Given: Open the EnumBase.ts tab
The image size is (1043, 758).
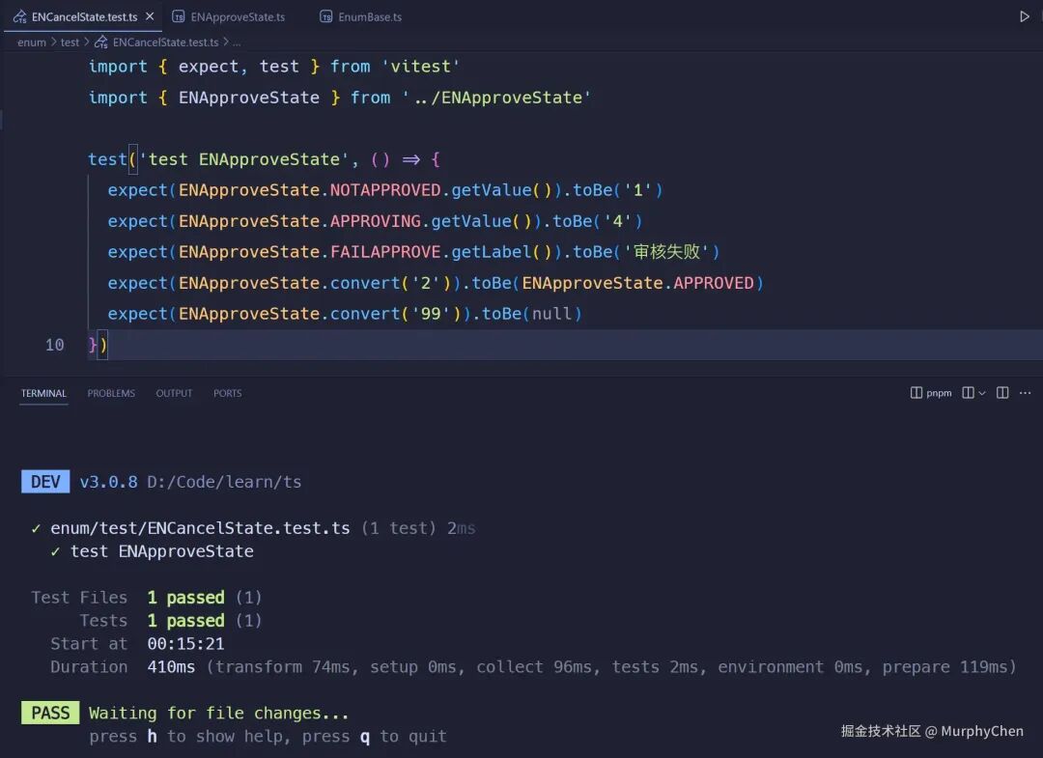Looking at the screenshot, I should click(360, 16).
